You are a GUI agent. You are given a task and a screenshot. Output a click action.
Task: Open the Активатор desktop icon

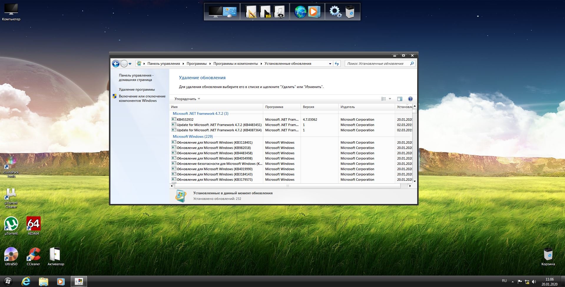(x=56, y=256)
